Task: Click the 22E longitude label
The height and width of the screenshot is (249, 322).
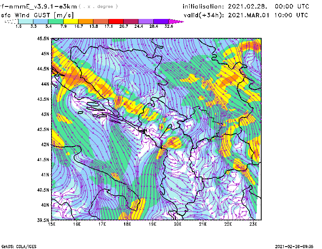Action: pos(228,224)
